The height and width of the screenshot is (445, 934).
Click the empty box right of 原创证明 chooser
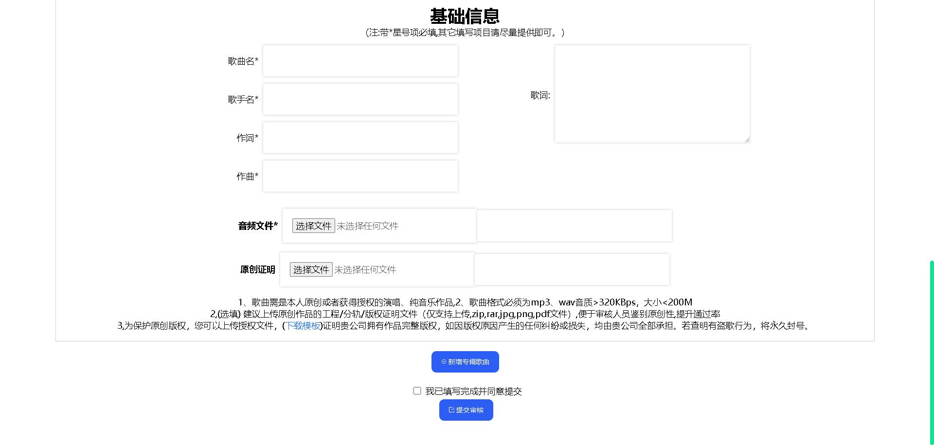pyautogui.click(x=572, y=269)
